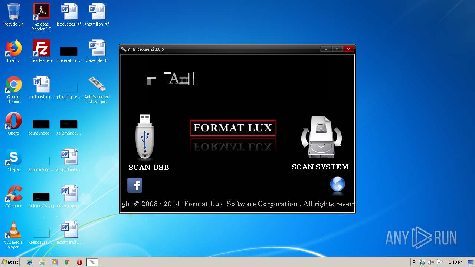The height and width of the screenshot is (267, 475).
Task: Select the keepcause desktop file
Action: pyautogui.click(x=41, y=236)
